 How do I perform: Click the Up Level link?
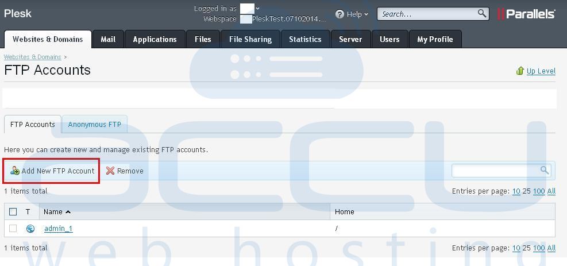click(541, 71)
